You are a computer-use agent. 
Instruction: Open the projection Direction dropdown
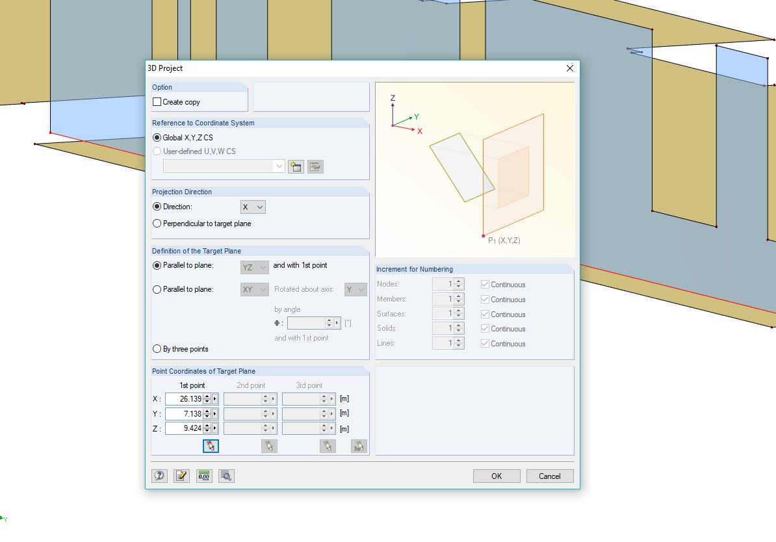[x=259, y=207]
